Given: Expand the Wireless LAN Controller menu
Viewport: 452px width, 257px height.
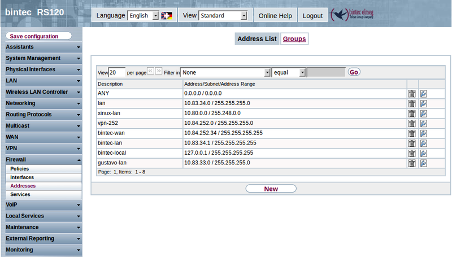Looking at the screenshot, I should pyautogui.click(x=43, y=92).
